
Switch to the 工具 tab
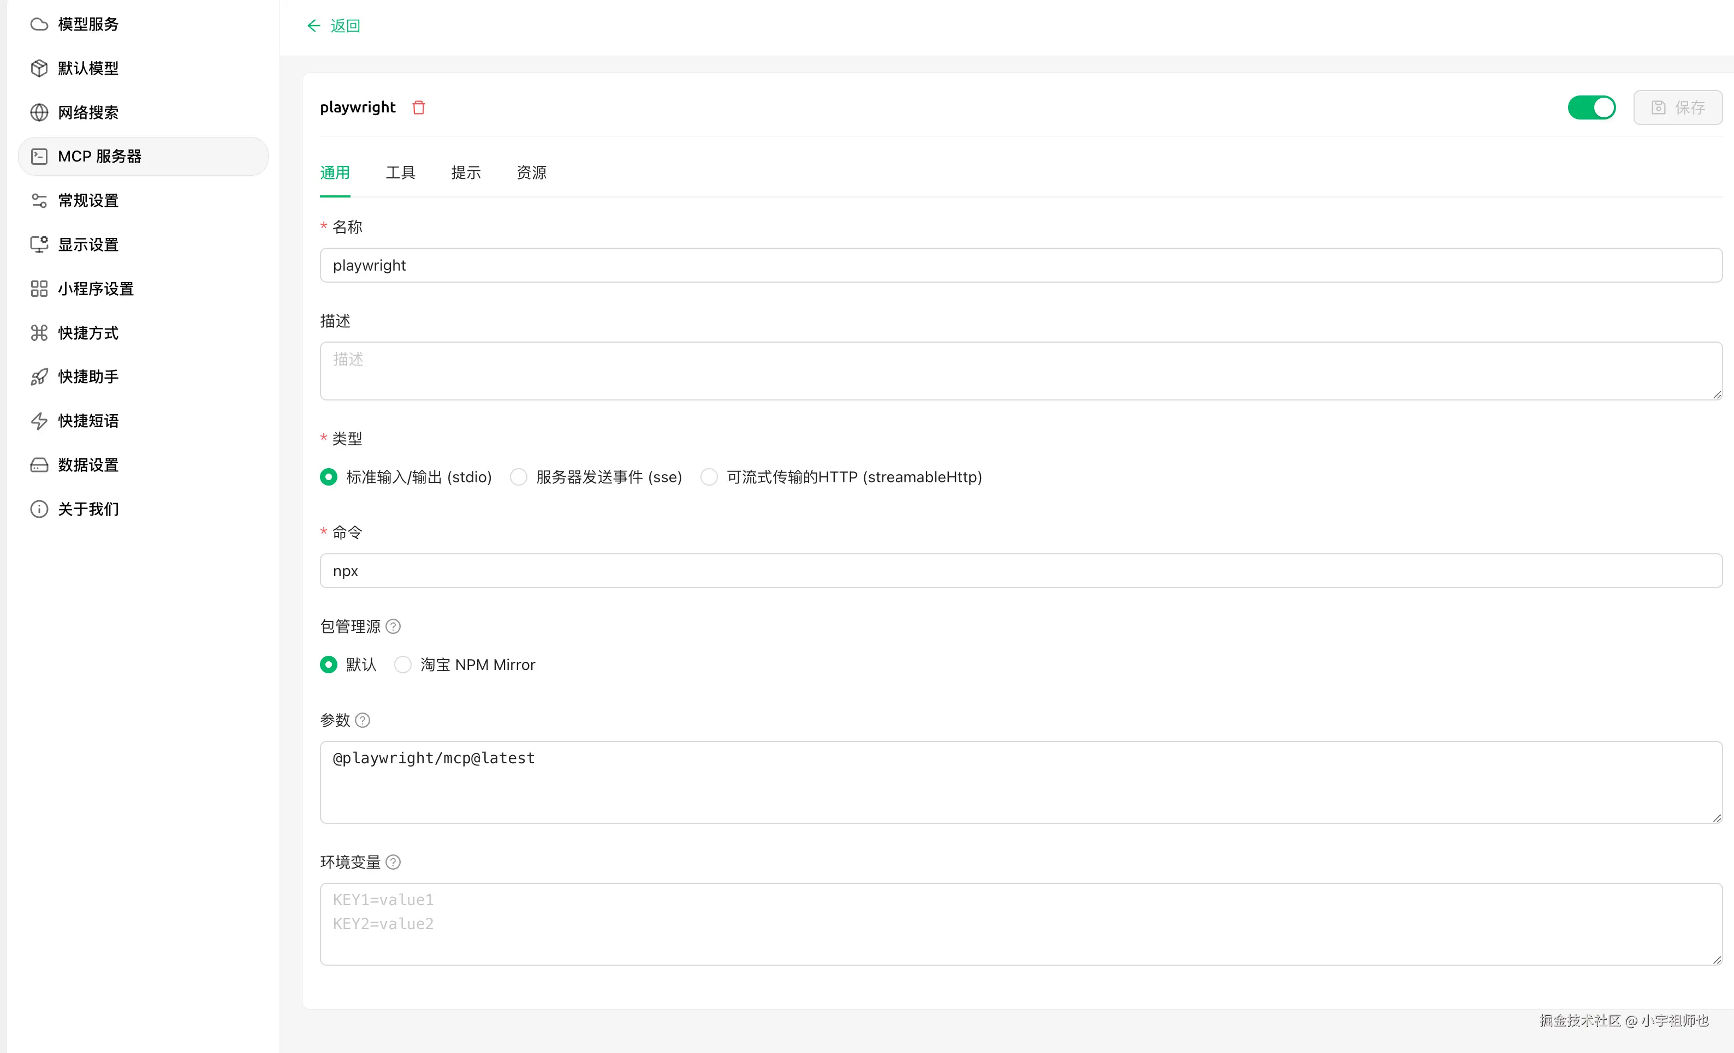400,173
